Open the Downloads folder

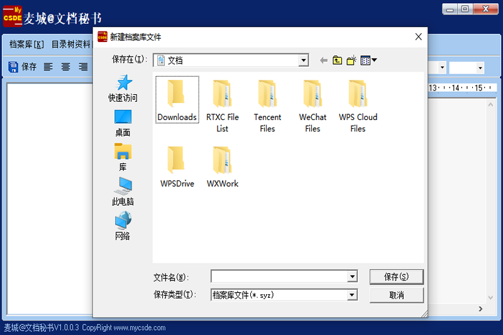click(177, 100)
